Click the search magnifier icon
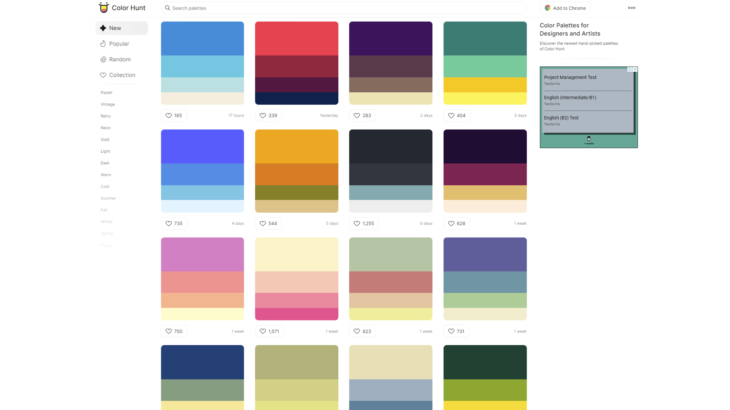The width and height of the screenshot is (730, 410). point(167,8)
